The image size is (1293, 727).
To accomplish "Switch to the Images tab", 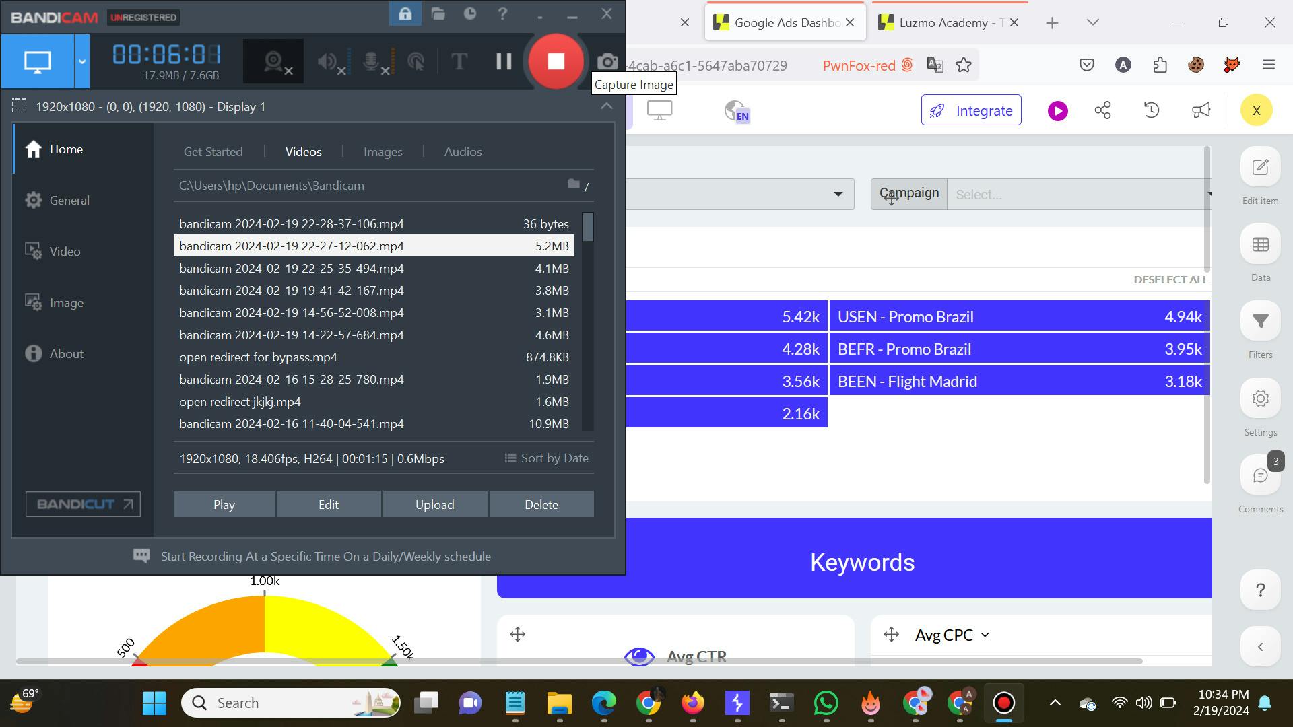I will (383, 152).
